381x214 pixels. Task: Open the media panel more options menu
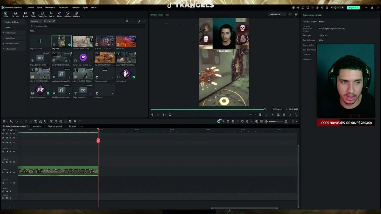pyautogui.click(x=143, y=21)
